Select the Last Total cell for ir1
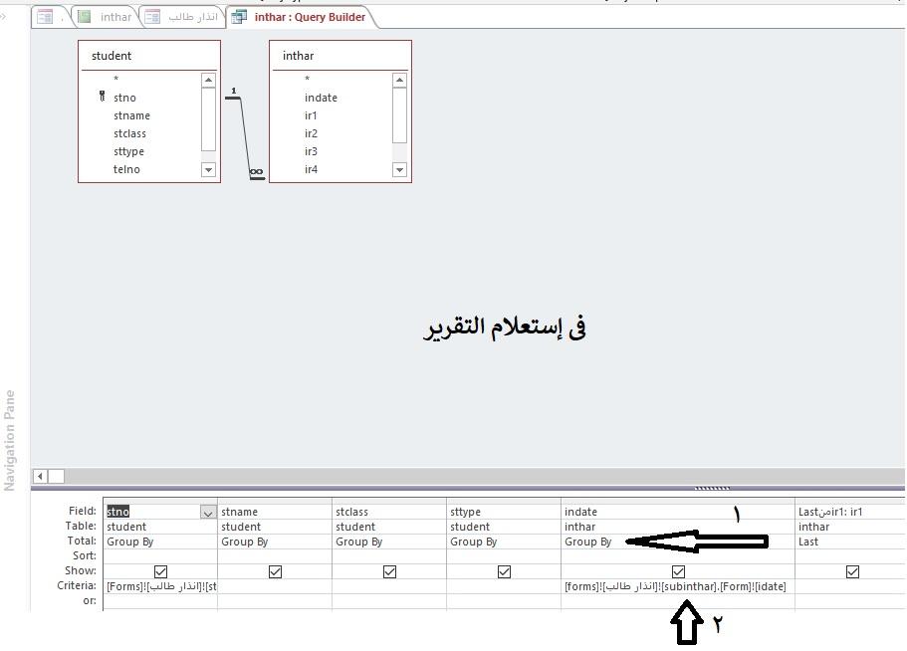The width and height of the screenshot is (907, 651). point(808,542)
